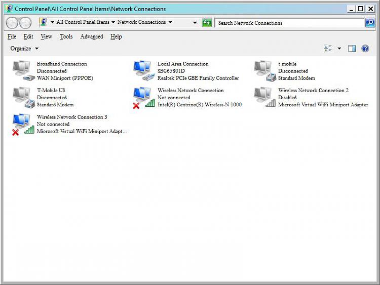
Task: Click the 'Local Area Connection' name text
Action: [183, 64]
